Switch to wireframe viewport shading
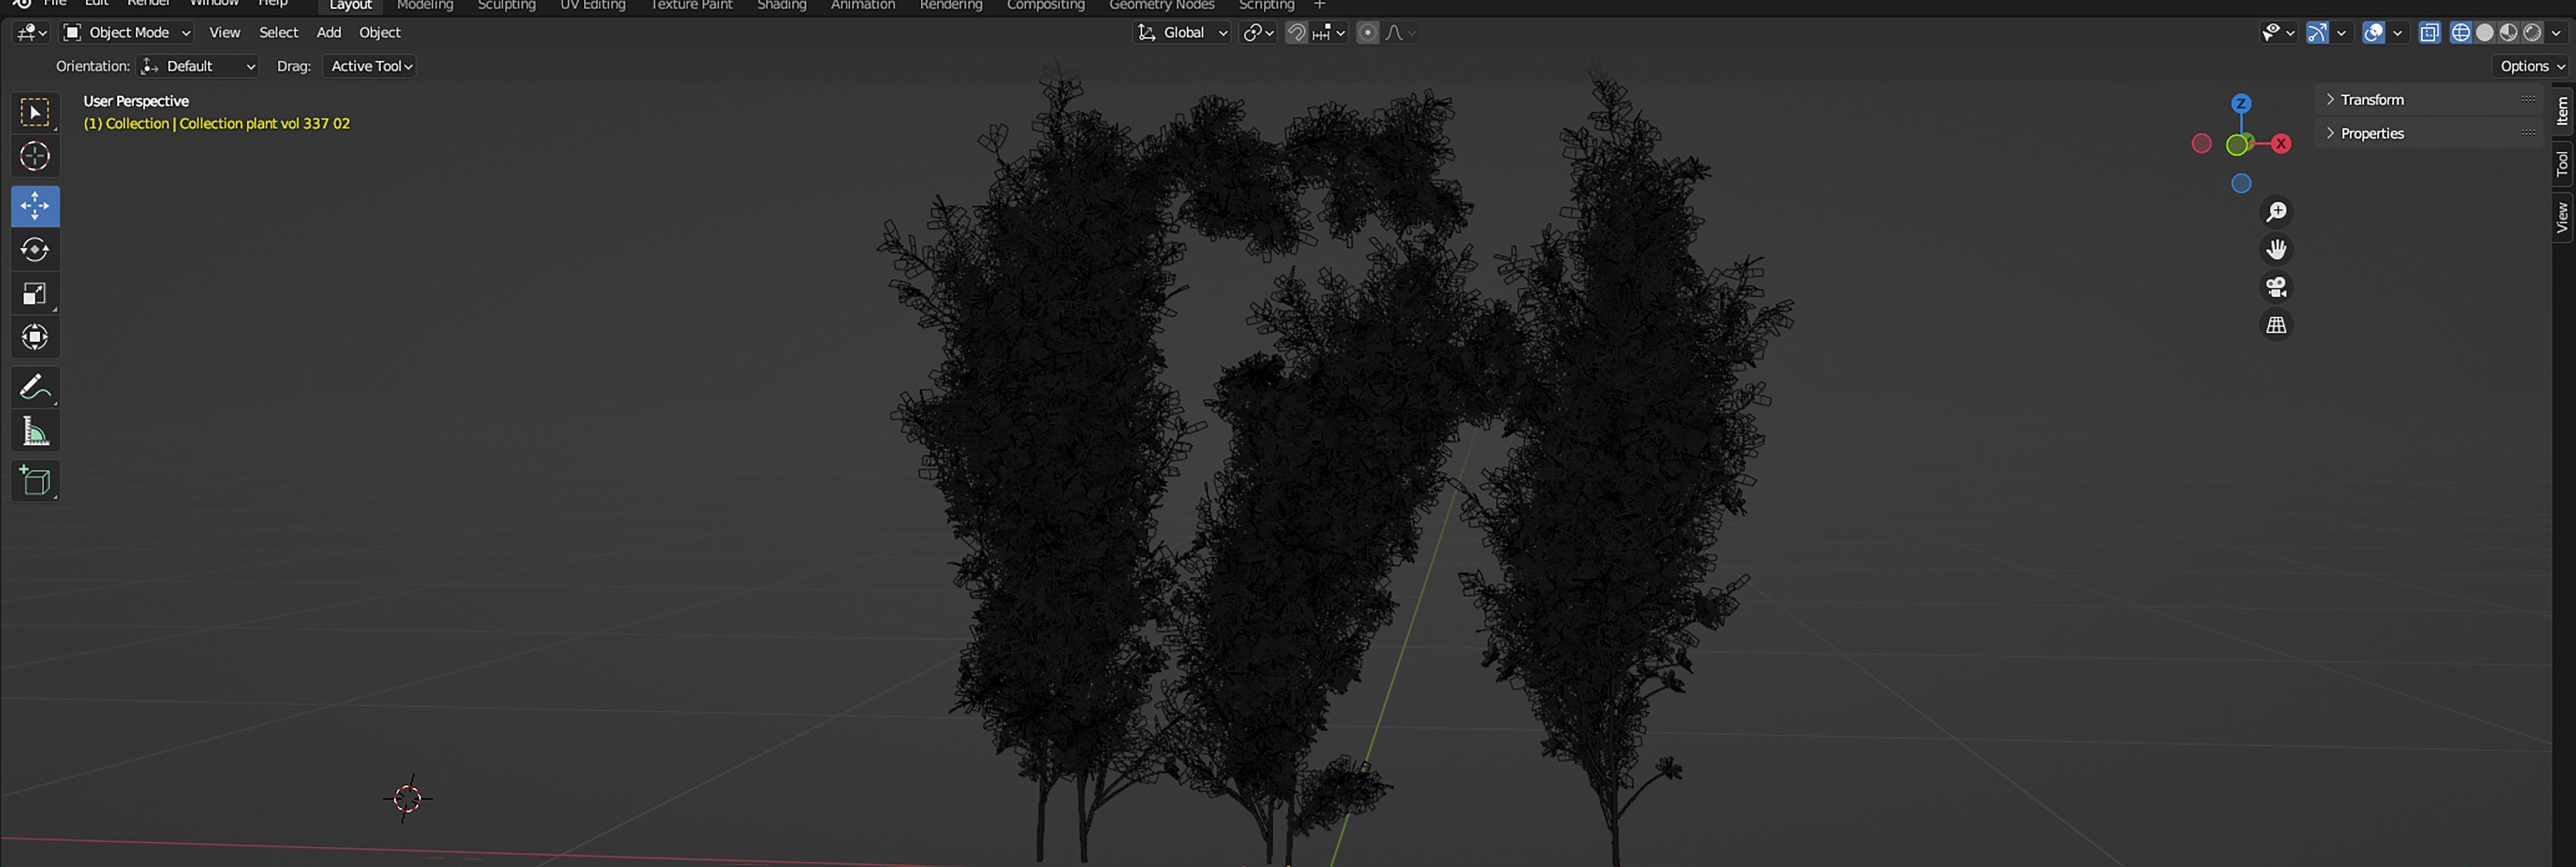The image size is (2576, 867). 2460,33
